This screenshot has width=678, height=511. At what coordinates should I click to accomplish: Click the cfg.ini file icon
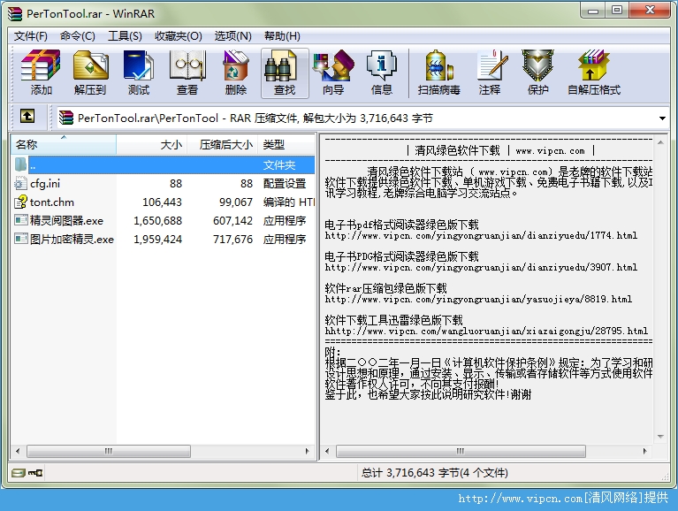[20, 183]
